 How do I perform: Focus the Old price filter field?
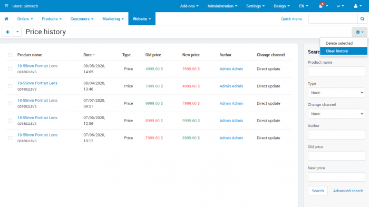click(336, 156)
